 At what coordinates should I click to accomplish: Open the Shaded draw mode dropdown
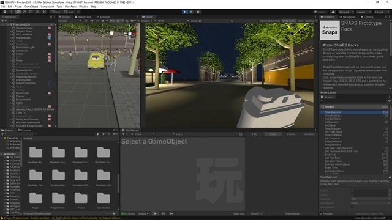[69, 21]
